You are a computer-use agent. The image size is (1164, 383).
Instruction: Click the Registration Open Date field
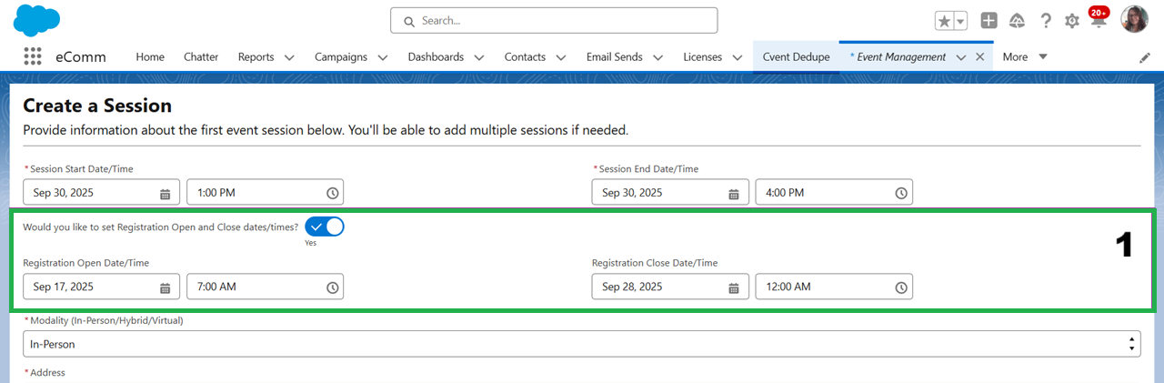[x=91, y=287]
